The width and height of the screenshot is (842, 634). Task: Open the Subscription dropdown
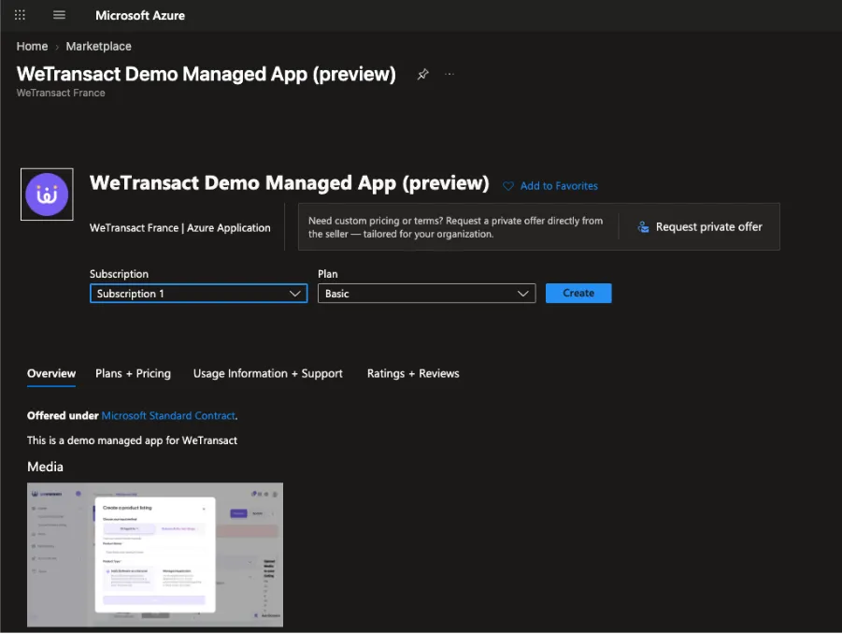click(x=199, y=294)
